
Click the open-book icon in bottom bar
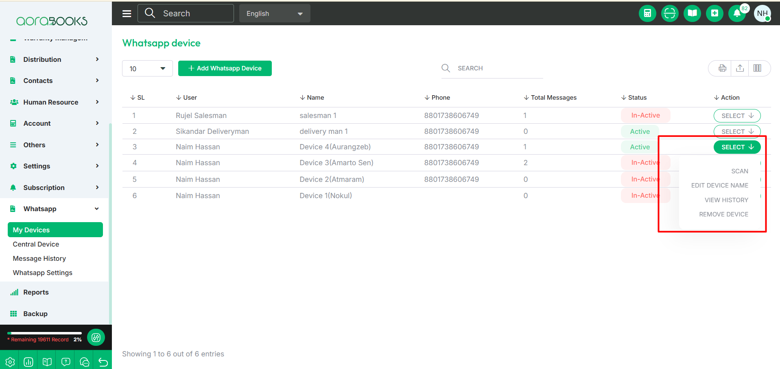click(47, 362)
